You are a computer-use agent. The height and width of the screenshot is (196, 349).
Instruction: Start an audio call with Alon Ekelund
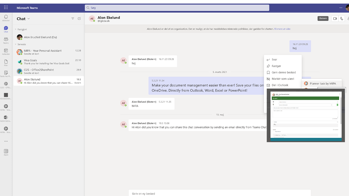pos(342,18)
